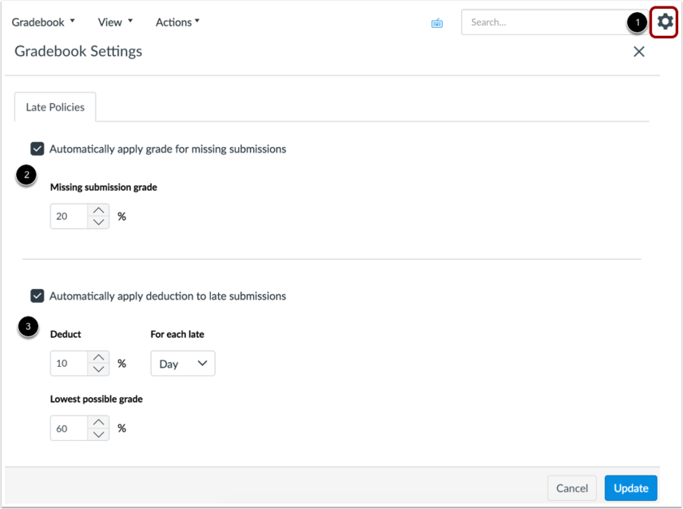Open the For each late Day dropdown
The width and height of the screenshot is (683, 509).
(x=183, y=364)
